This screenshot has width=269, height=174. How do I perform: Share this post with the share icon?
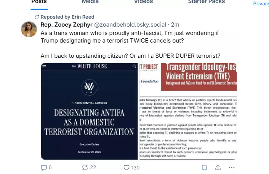click(x=218, y=168)
